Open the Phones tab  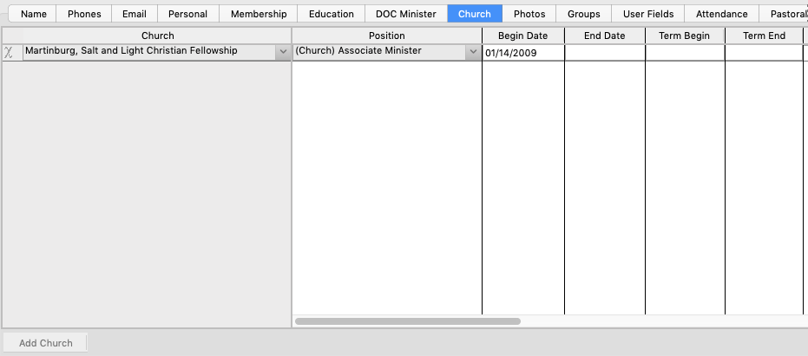click(84, 14)
